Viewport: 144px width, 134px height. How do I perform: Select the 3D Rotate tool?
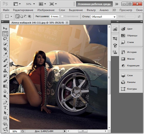(5, 124)
